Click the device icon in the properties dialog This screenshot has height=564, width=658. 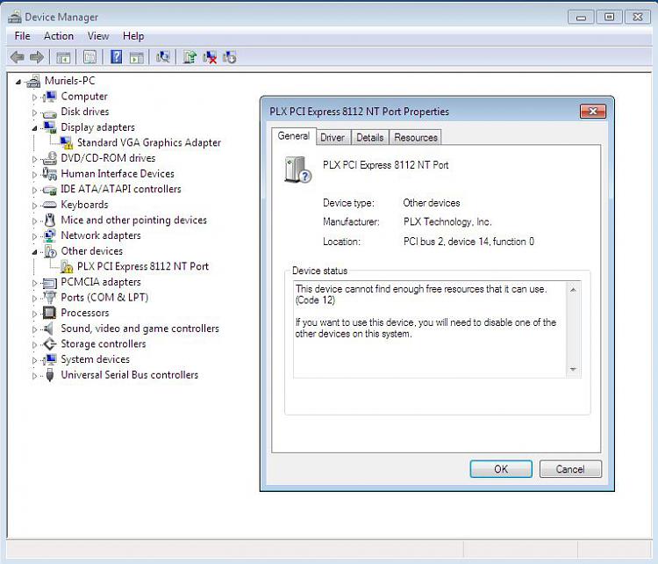pyautogui.click(x=297, y=170)
